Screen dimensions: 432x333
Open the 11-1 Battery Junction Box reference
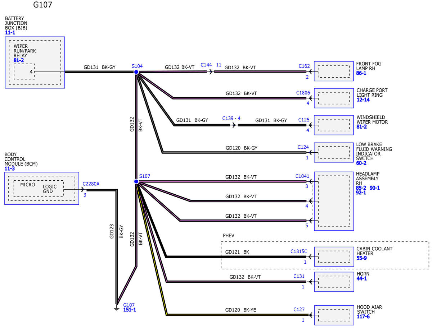click(10, 33)
